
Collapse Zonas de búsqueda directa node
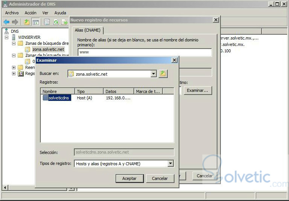(x=14, y=43)
